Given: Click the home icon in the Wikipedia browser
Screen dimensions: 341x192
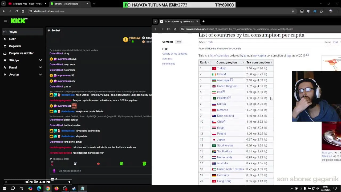Looking at the screenshot, I should point(175,29).
